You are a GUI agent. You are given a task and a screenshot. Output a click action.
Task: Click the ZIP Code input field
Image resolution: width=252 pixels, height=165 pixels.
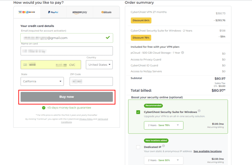[91, 81]
